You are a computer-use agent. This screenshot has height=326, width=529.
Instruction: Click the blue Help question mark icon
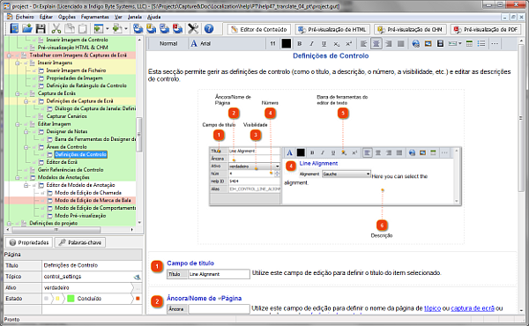pos(209,29)
